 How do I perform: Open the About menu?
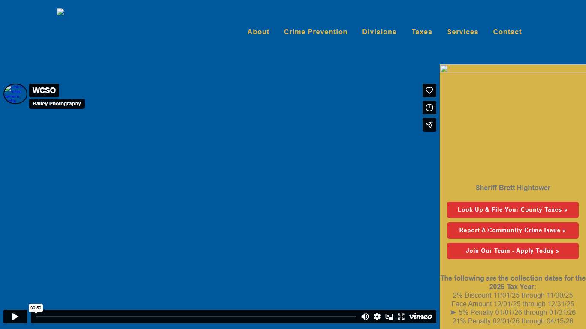[258, 32]
